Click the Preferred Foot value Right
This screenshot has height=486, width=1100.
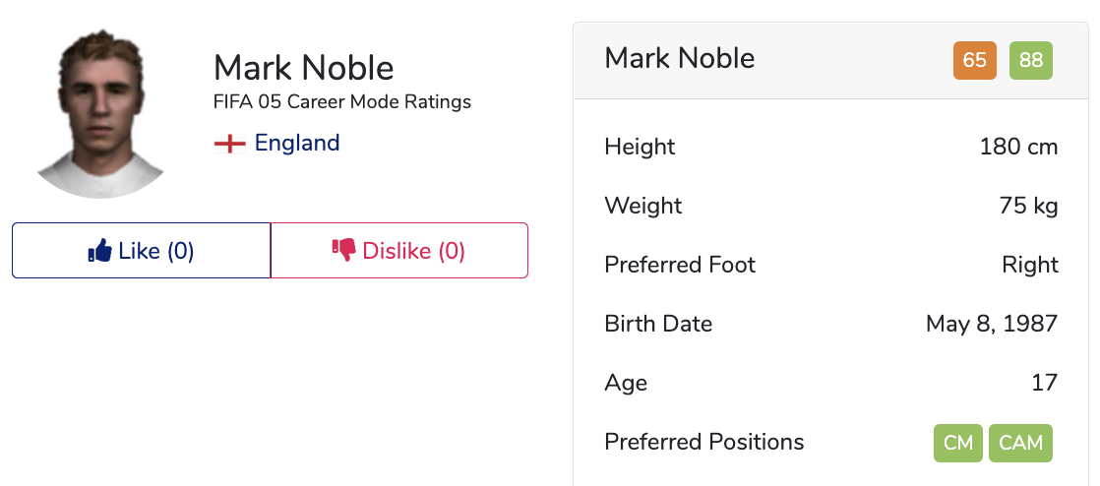click(1030, 265)
